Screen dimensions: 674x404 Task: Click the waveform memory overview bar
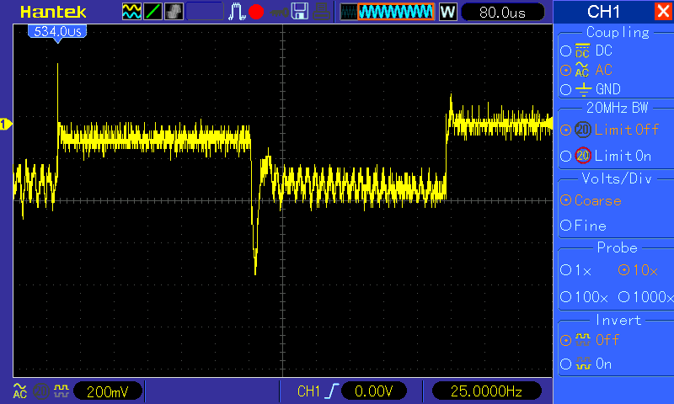(x=387, y=12)
